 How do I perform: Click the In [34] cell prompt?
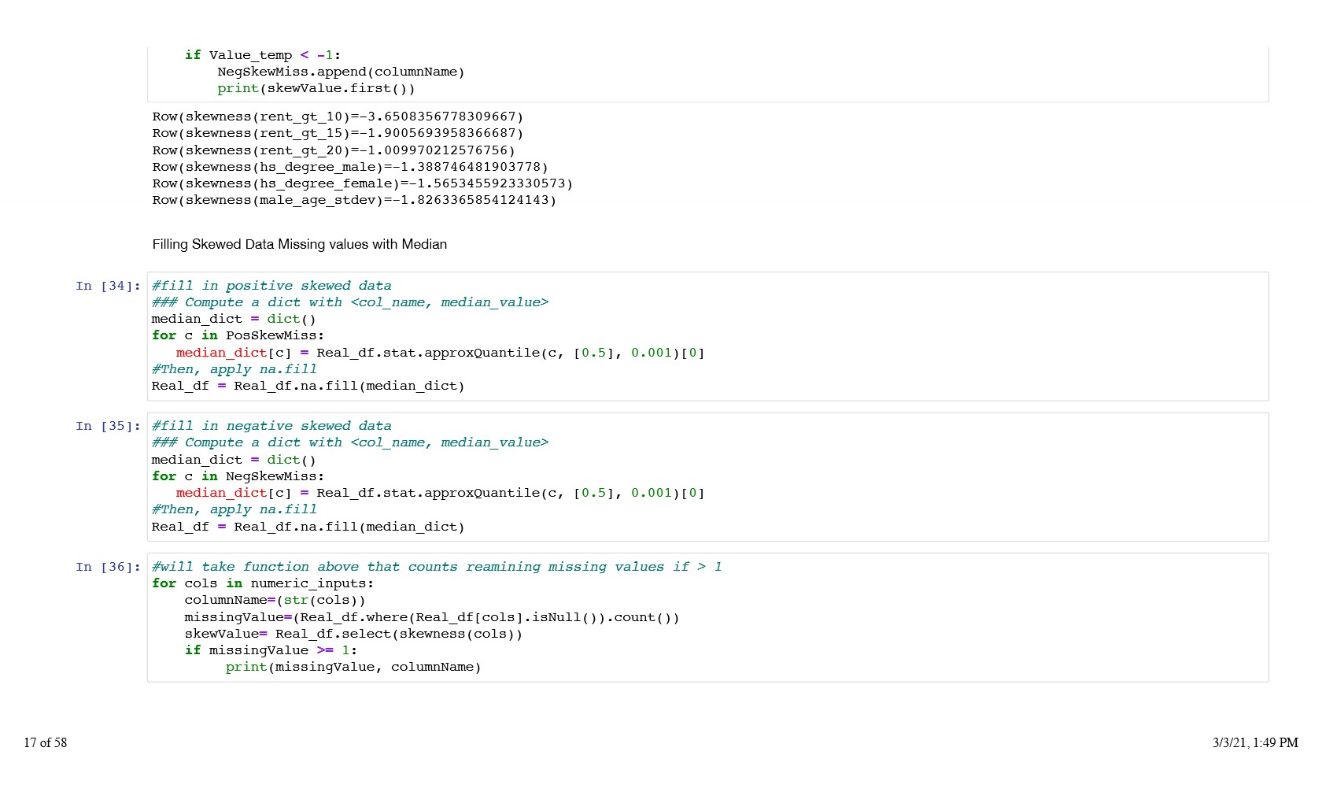[108, 286]
